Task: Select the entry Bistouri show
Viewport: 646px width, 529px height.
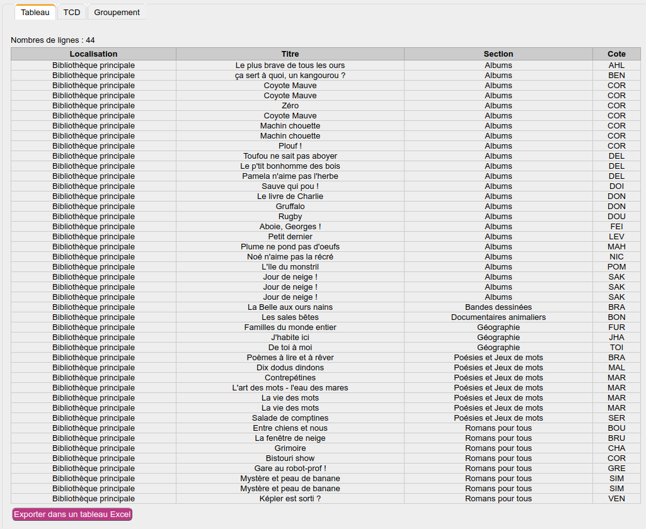Action: [289, 458]
